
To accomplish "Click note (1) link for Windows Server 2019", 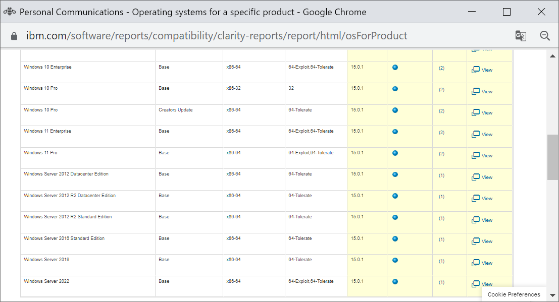I will click(441, 261).
